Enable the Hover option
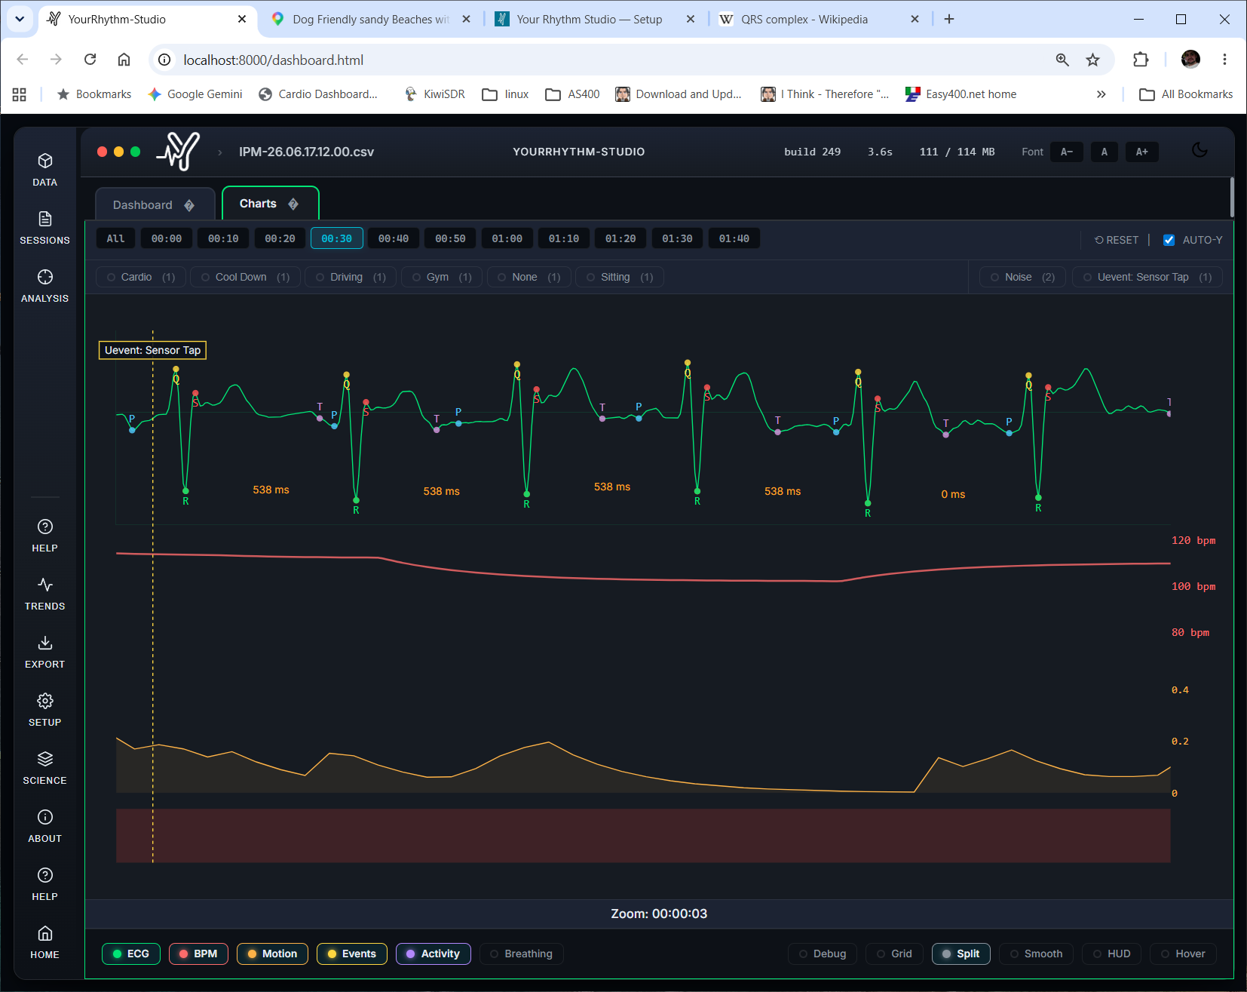Image resolution: width=1247 pixels, height=992 pixels. pyautogui.click(x=1183, y=954)
